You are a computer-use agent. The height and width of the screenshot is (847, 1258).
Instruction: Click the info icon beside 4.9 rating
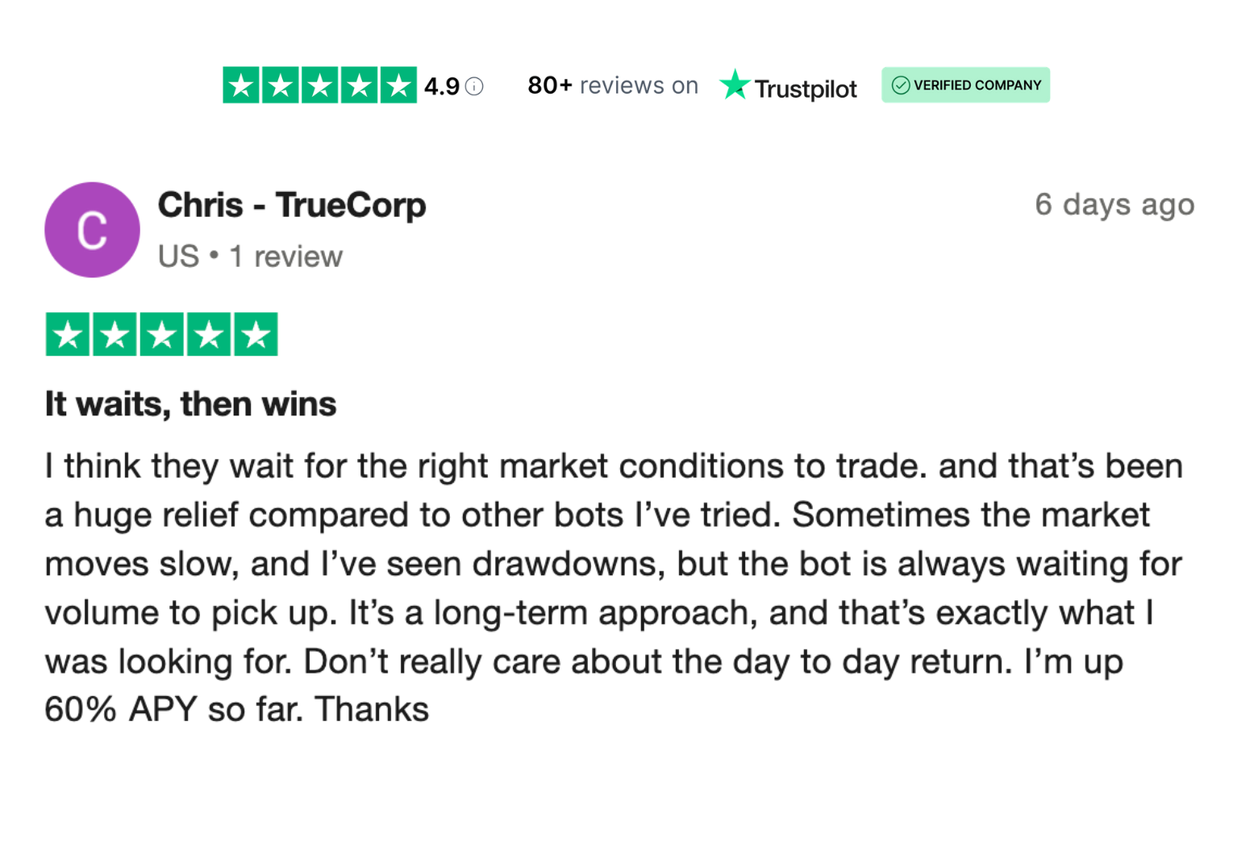coord(475,86)
